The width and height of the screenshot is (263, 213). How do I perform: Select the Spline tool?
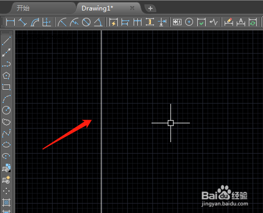coord(6,133)
